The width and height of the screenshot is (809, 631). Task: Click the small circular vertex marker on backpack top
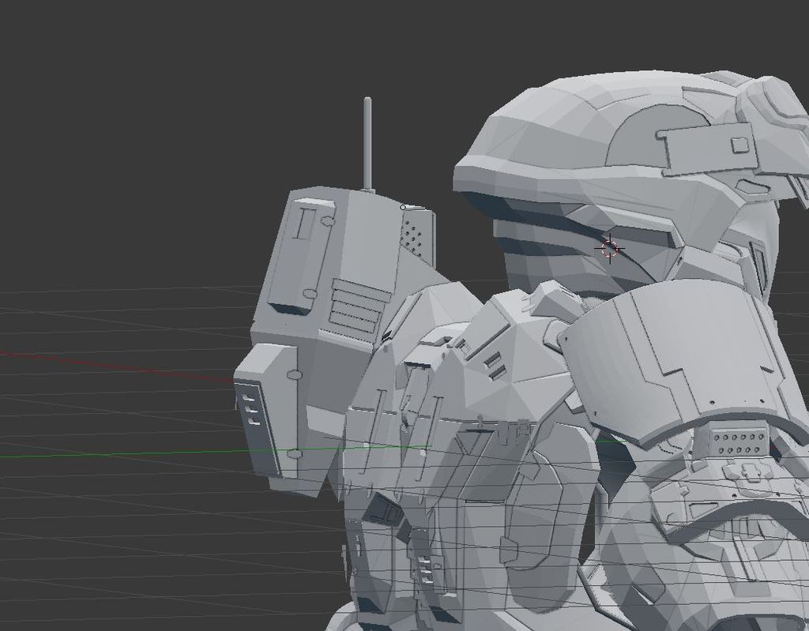403,208
